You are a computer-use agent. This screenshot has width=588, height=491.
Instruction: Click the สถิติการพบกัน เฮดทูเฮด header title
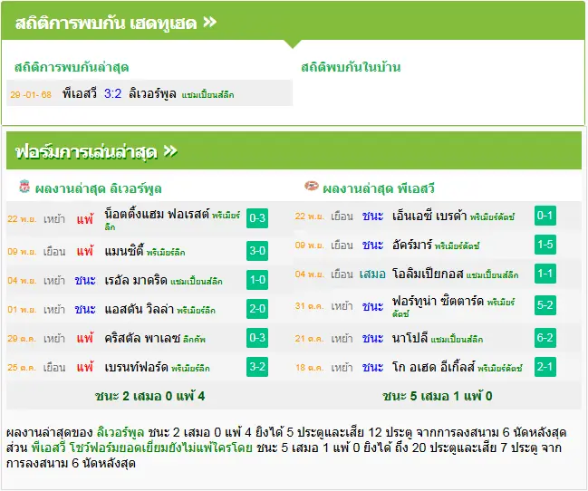[x=106, y=24]
